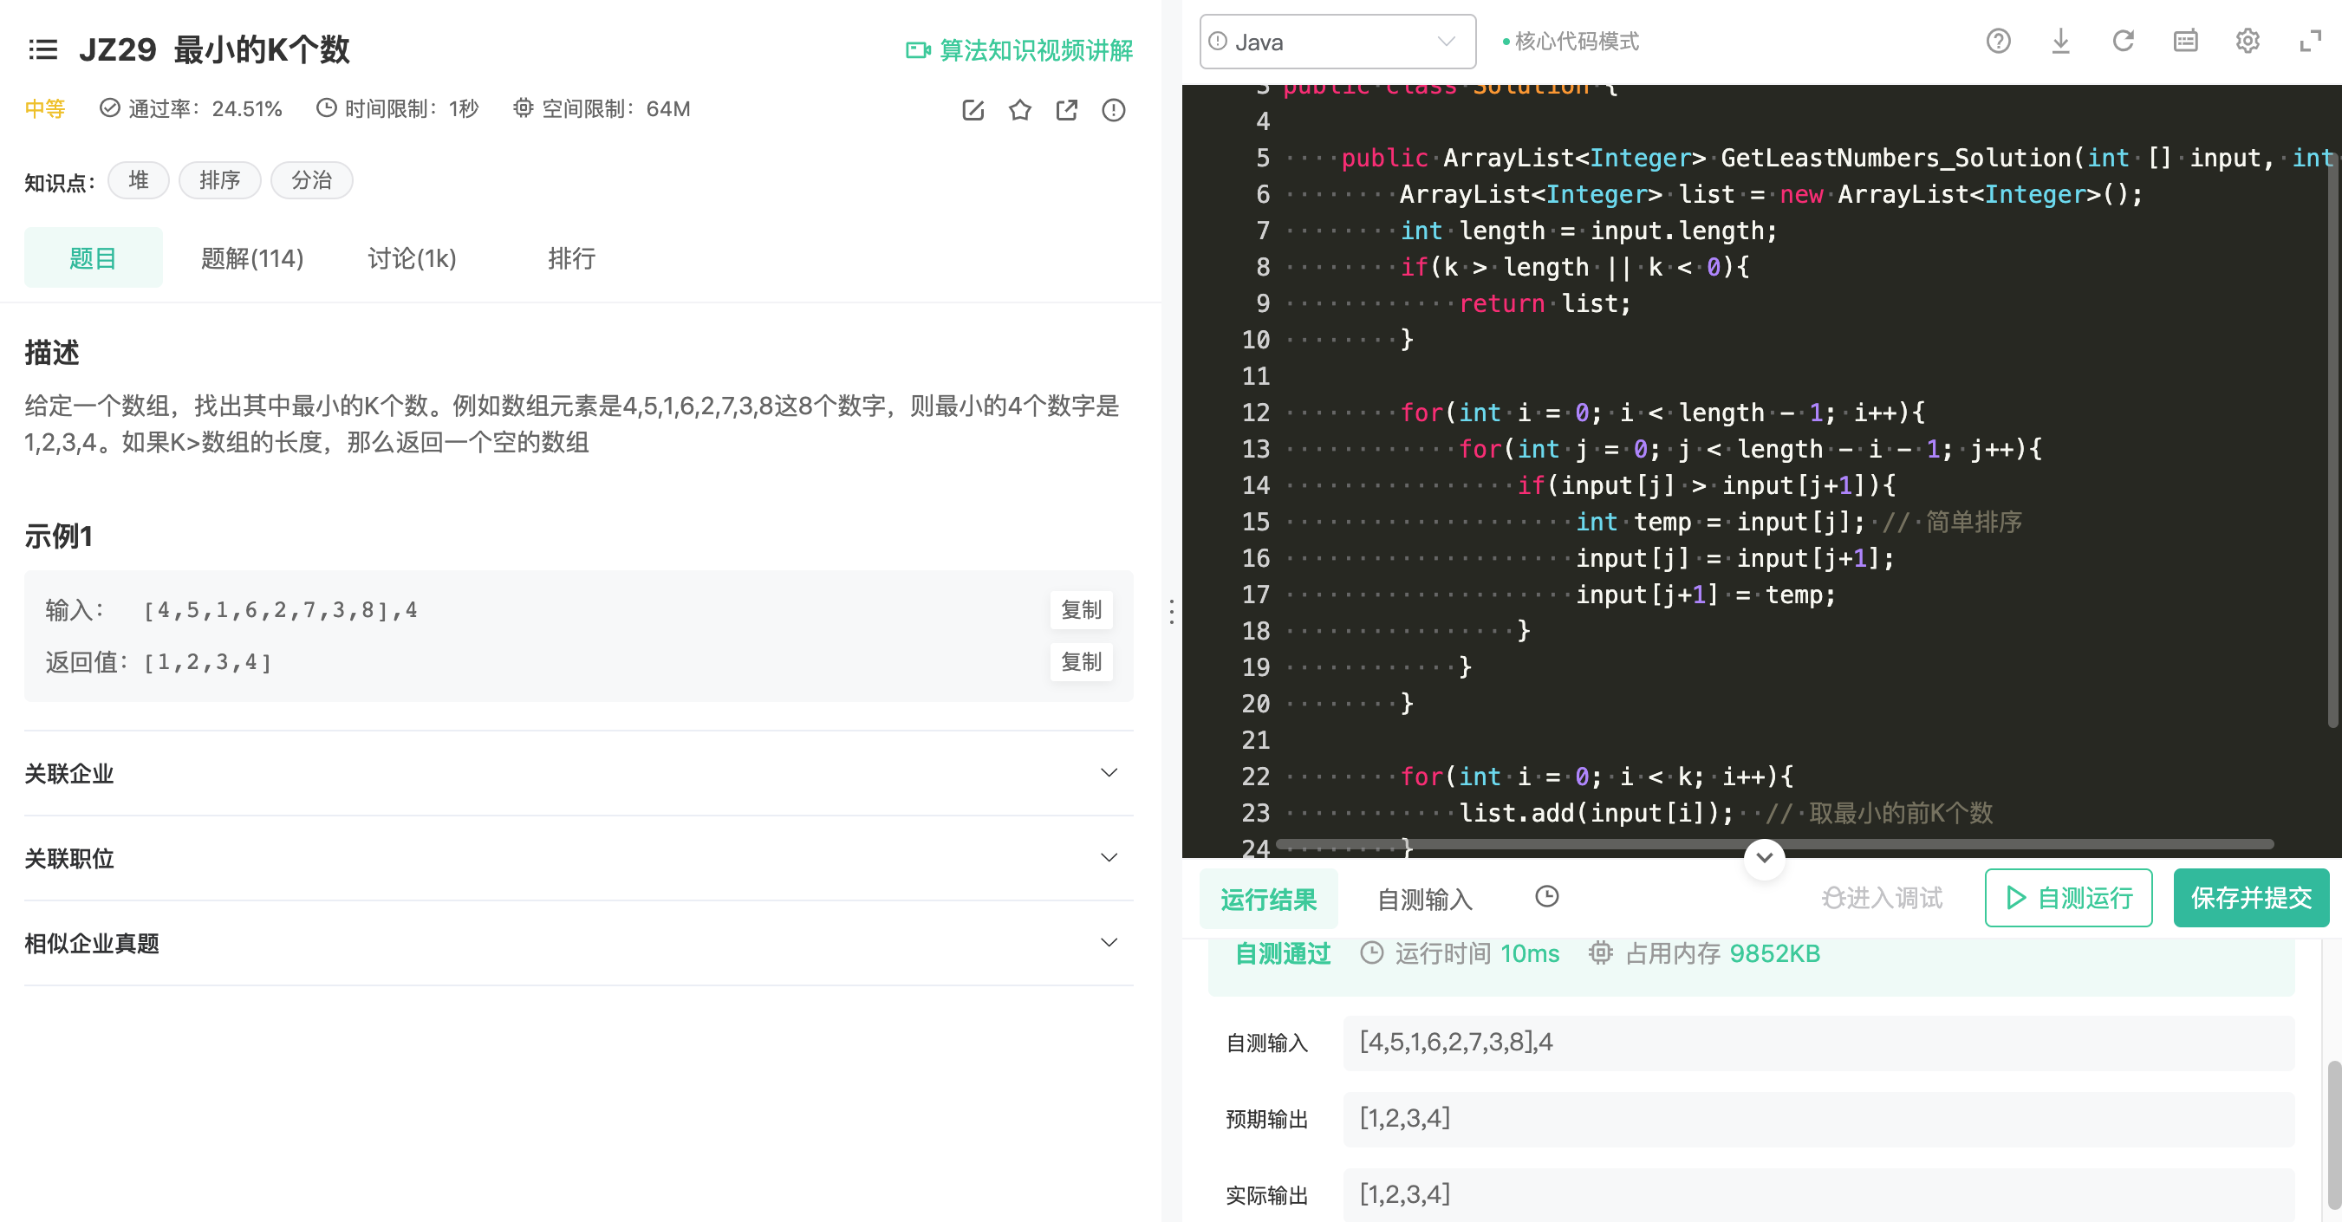Open the editor help question icon
The height and width of the screenshot is (1222, 2342).
(1997, 41)
